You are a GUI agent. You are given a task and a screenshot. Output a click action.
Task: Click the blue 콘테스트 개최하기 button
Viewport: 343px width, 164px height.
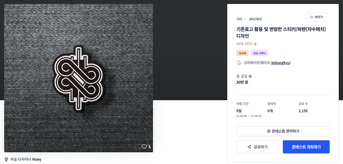click(306, 147)
